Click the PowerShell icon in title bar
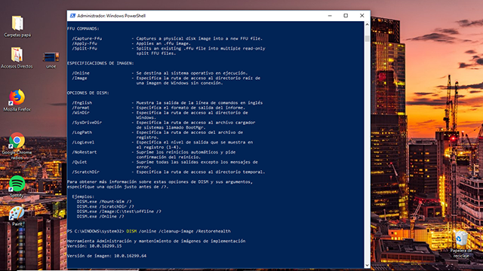 pos(72,16)
